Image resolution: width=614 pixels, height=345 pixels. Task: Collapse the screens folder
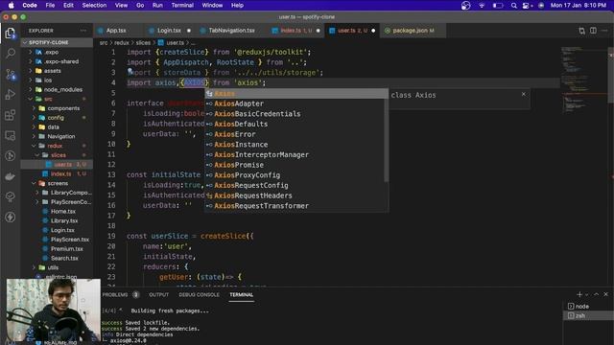point(57,183)
